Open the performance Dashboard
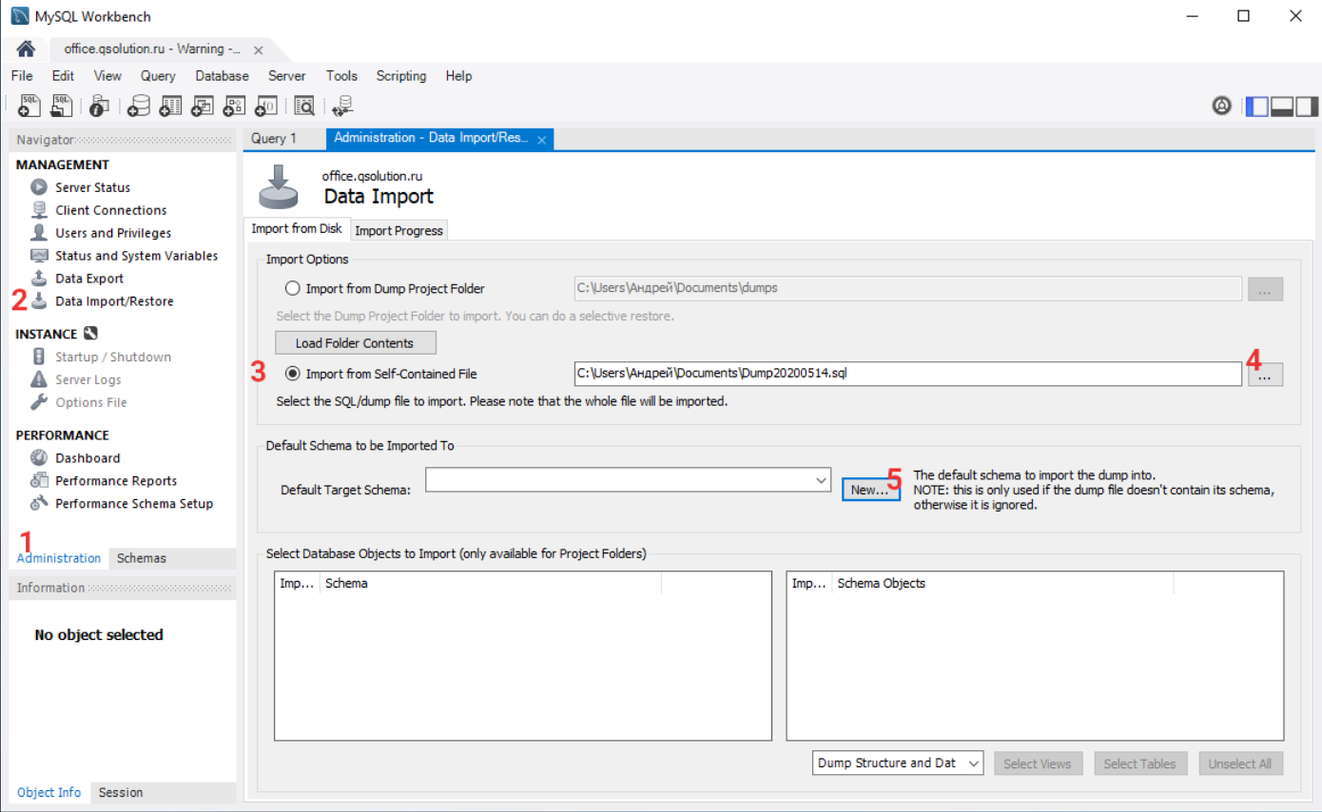This screenshot has width=1322, height=812. coord(87,457)
